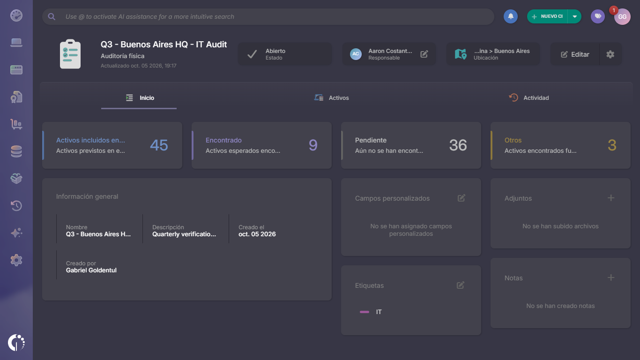
Task: Edit the Campos personalizados section
Action: (461, 198)
